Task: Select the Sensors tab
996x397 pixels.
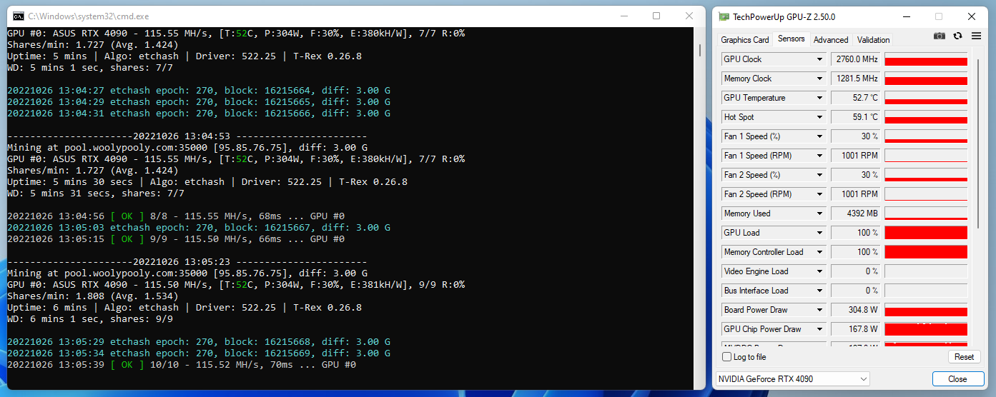Action: tap(791, 39)
